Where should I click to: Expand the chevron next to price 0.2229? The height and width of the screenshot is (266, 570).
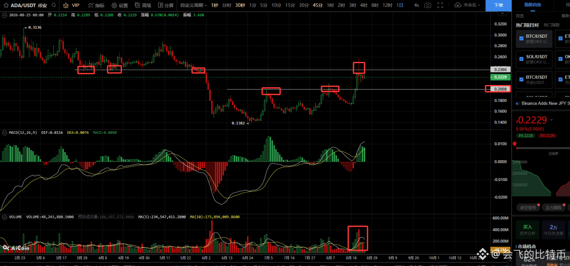[551, 120]
